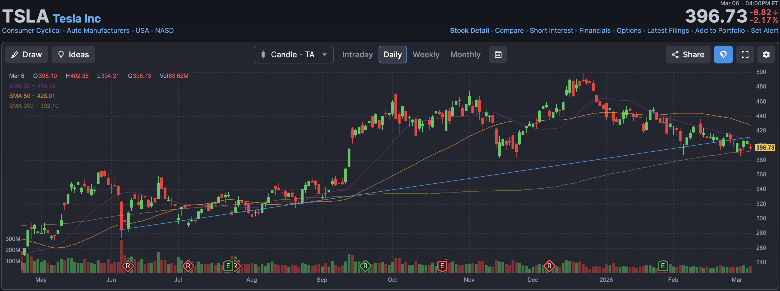This screenshot has width=780, height=291.
Task: Toggle fullscreen chart mode icon
Action: 745,55
